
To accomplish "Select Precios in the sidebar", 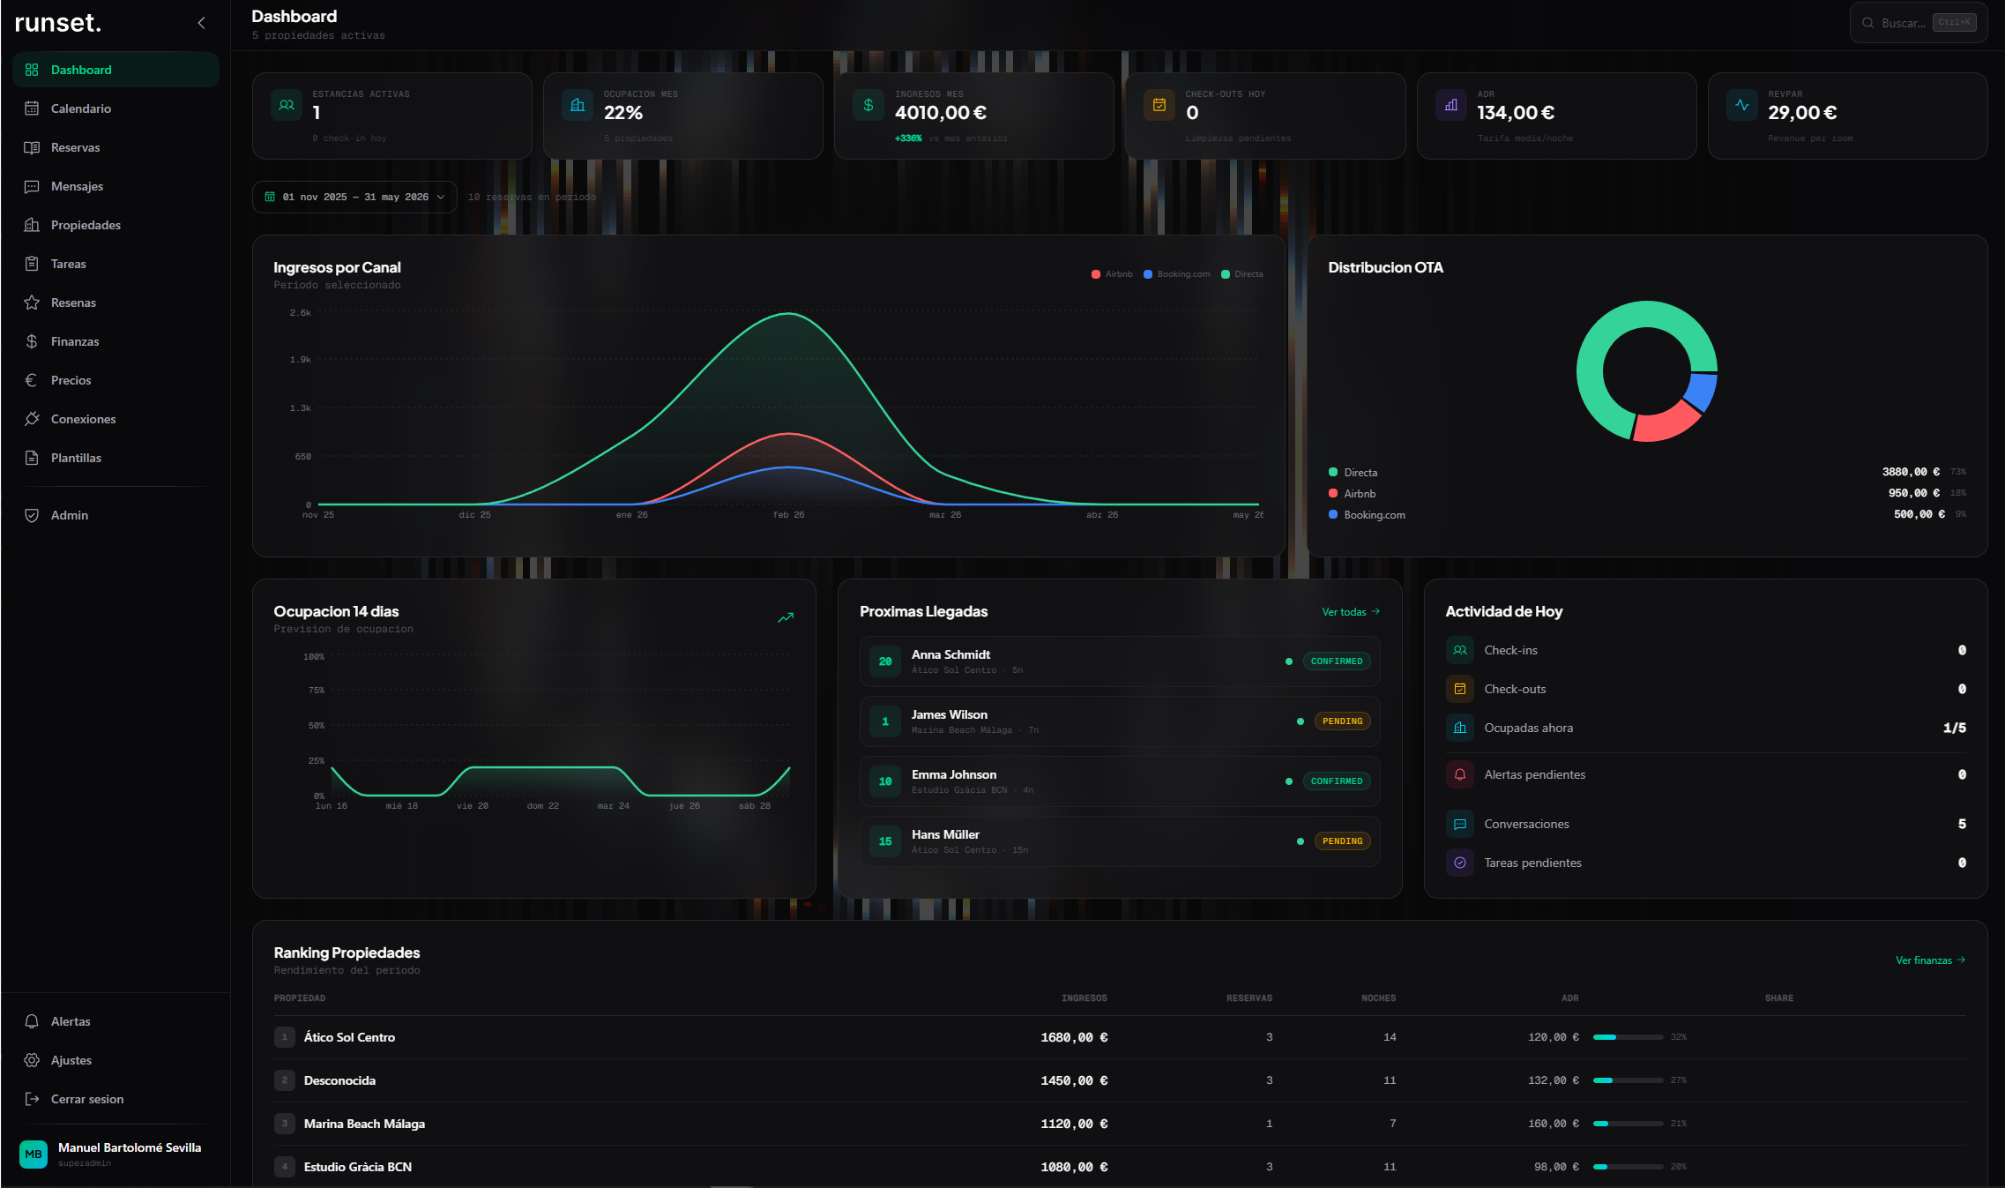I will click(x=71, y=380).
